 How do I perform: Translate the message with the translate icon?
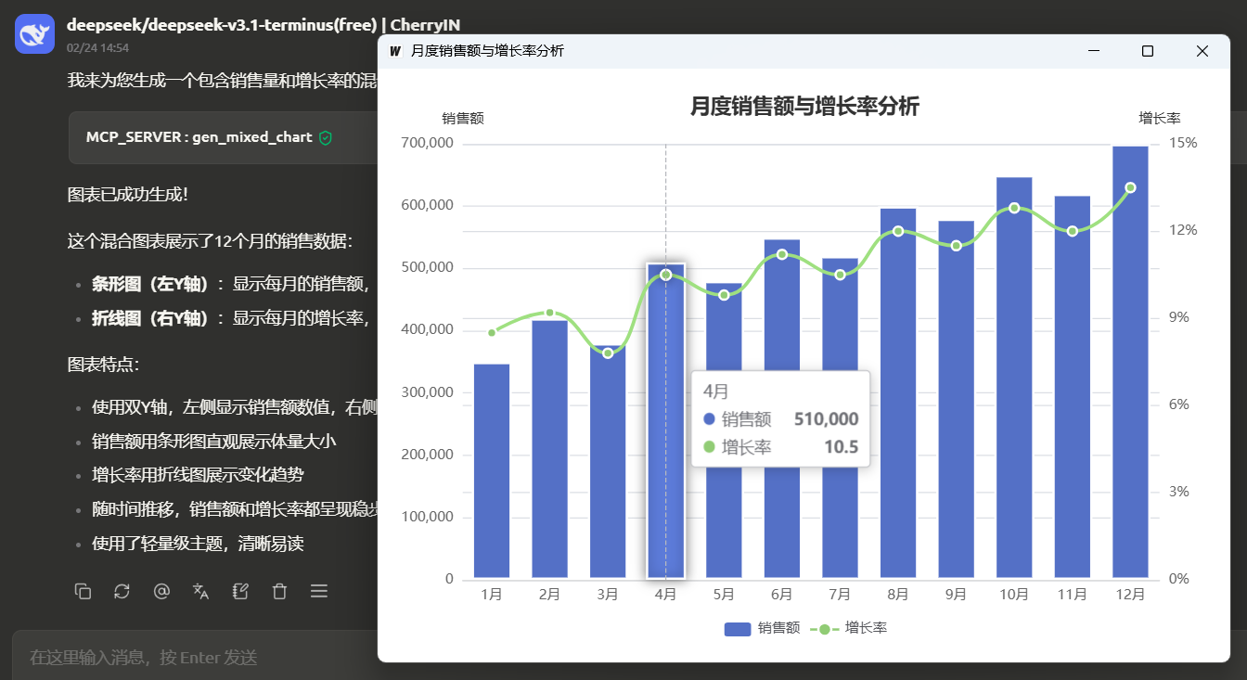point(200,591)
